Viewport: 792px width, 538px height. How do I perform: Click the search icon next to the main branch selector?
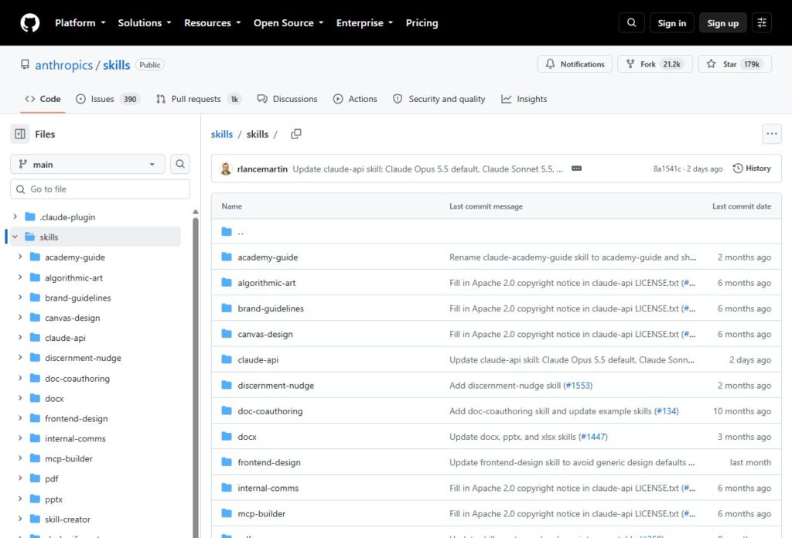coord(179,164)
